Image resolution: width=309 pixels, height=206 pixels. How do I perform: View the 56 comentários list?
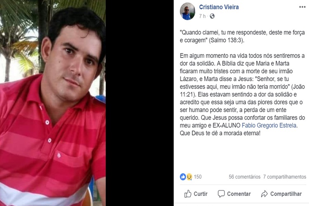pyautogui.click(x=244, y=177)
